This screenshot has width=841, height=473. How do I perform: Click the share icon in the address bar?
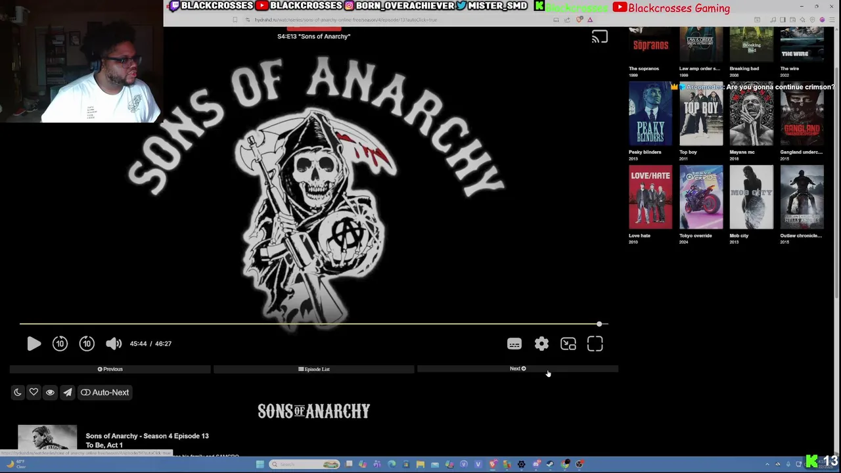coord(567,20)
